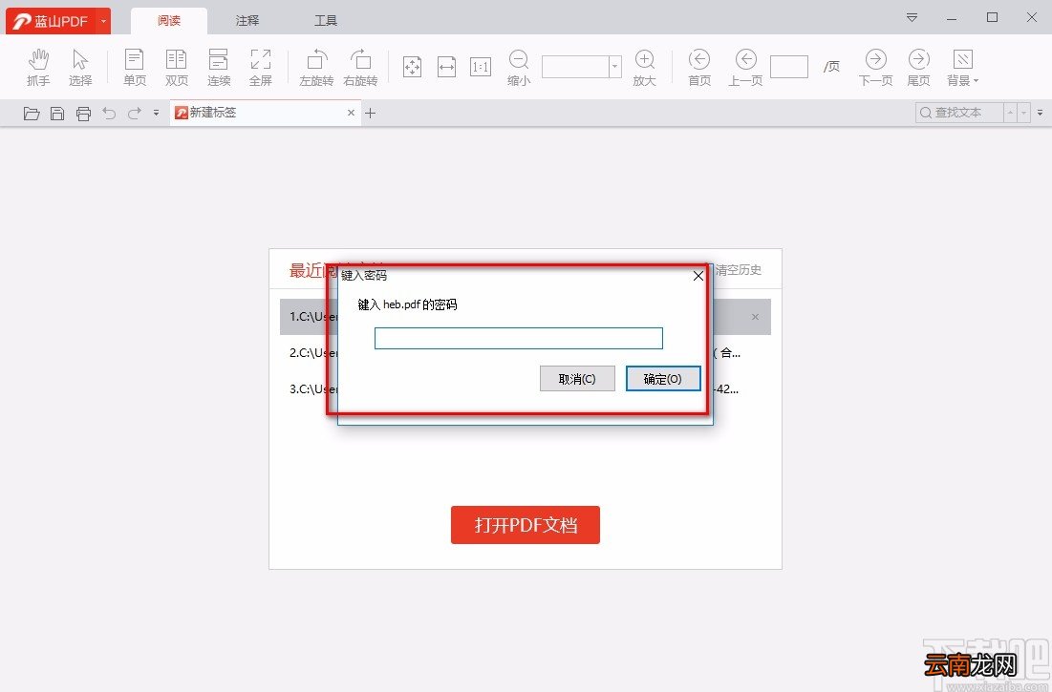Click the 放大 zoom in icon

[x=644, y=67]
